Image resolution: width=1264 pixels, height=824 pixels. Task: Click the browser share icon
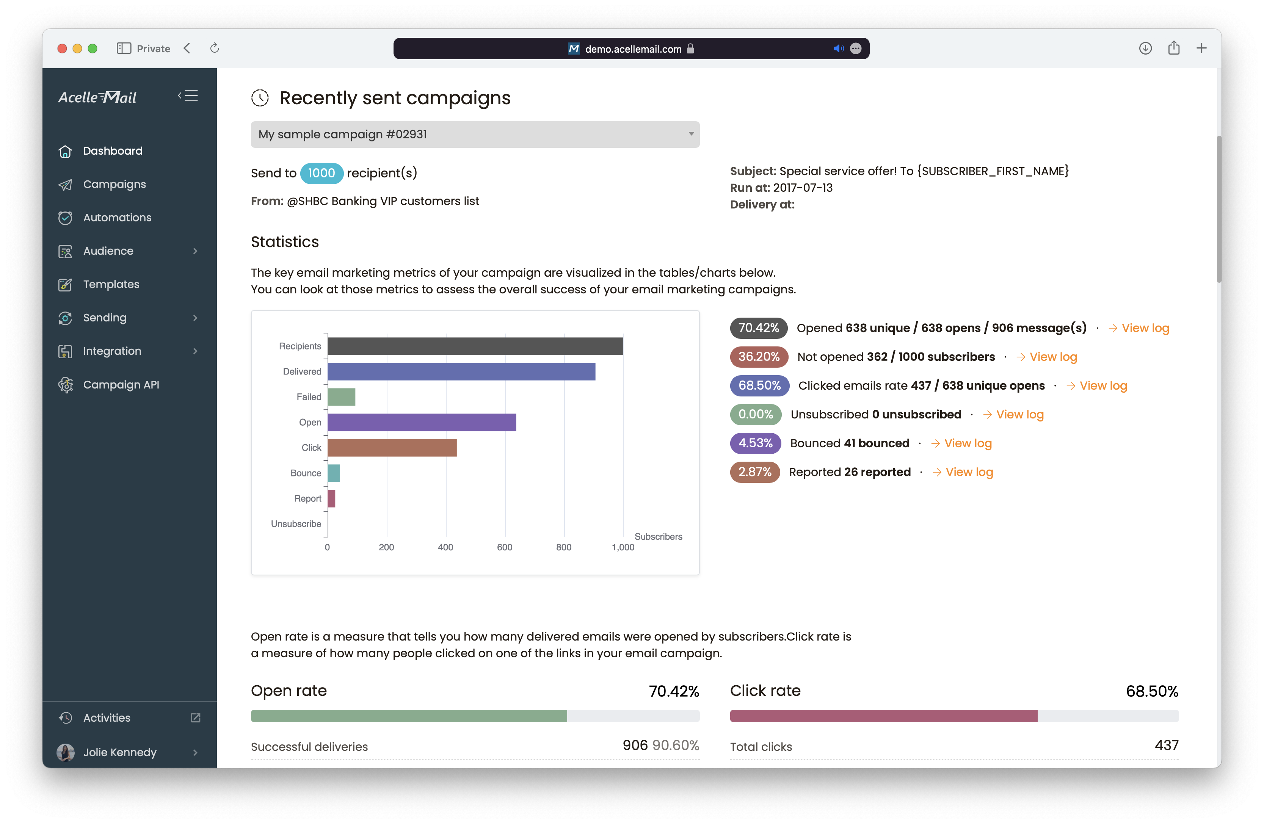(1174, 48)
